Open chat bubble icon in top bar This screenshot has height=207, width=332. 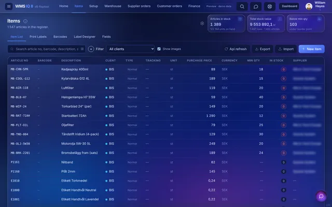click(x=256, y=6)
